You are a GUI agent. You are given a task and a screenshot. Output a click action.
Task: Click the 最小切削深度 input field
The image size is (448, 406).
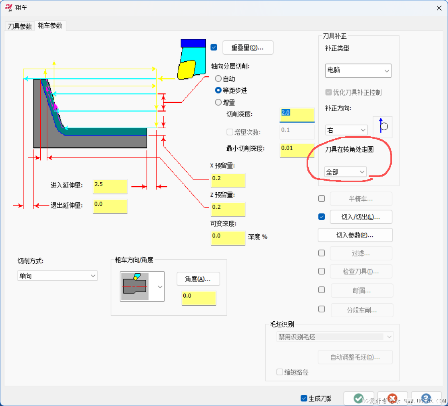point(297,150)
